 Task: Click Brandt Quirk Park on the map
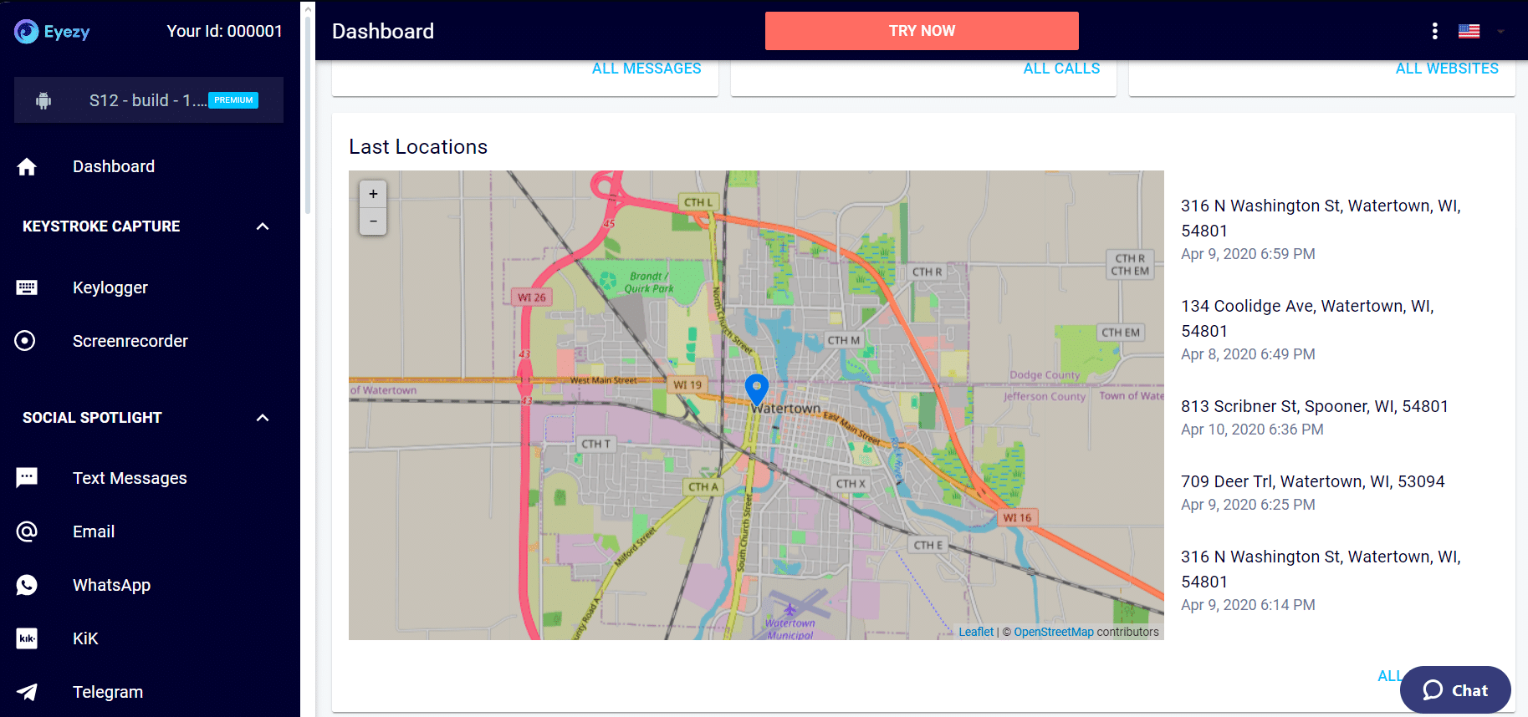click(648, 282)
